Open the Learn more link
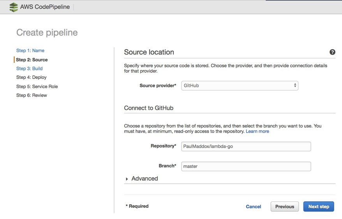 pos(257,131)
